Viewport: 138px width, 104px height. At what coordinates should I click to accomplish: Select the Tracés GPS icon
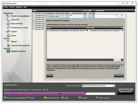click(8, 20)
